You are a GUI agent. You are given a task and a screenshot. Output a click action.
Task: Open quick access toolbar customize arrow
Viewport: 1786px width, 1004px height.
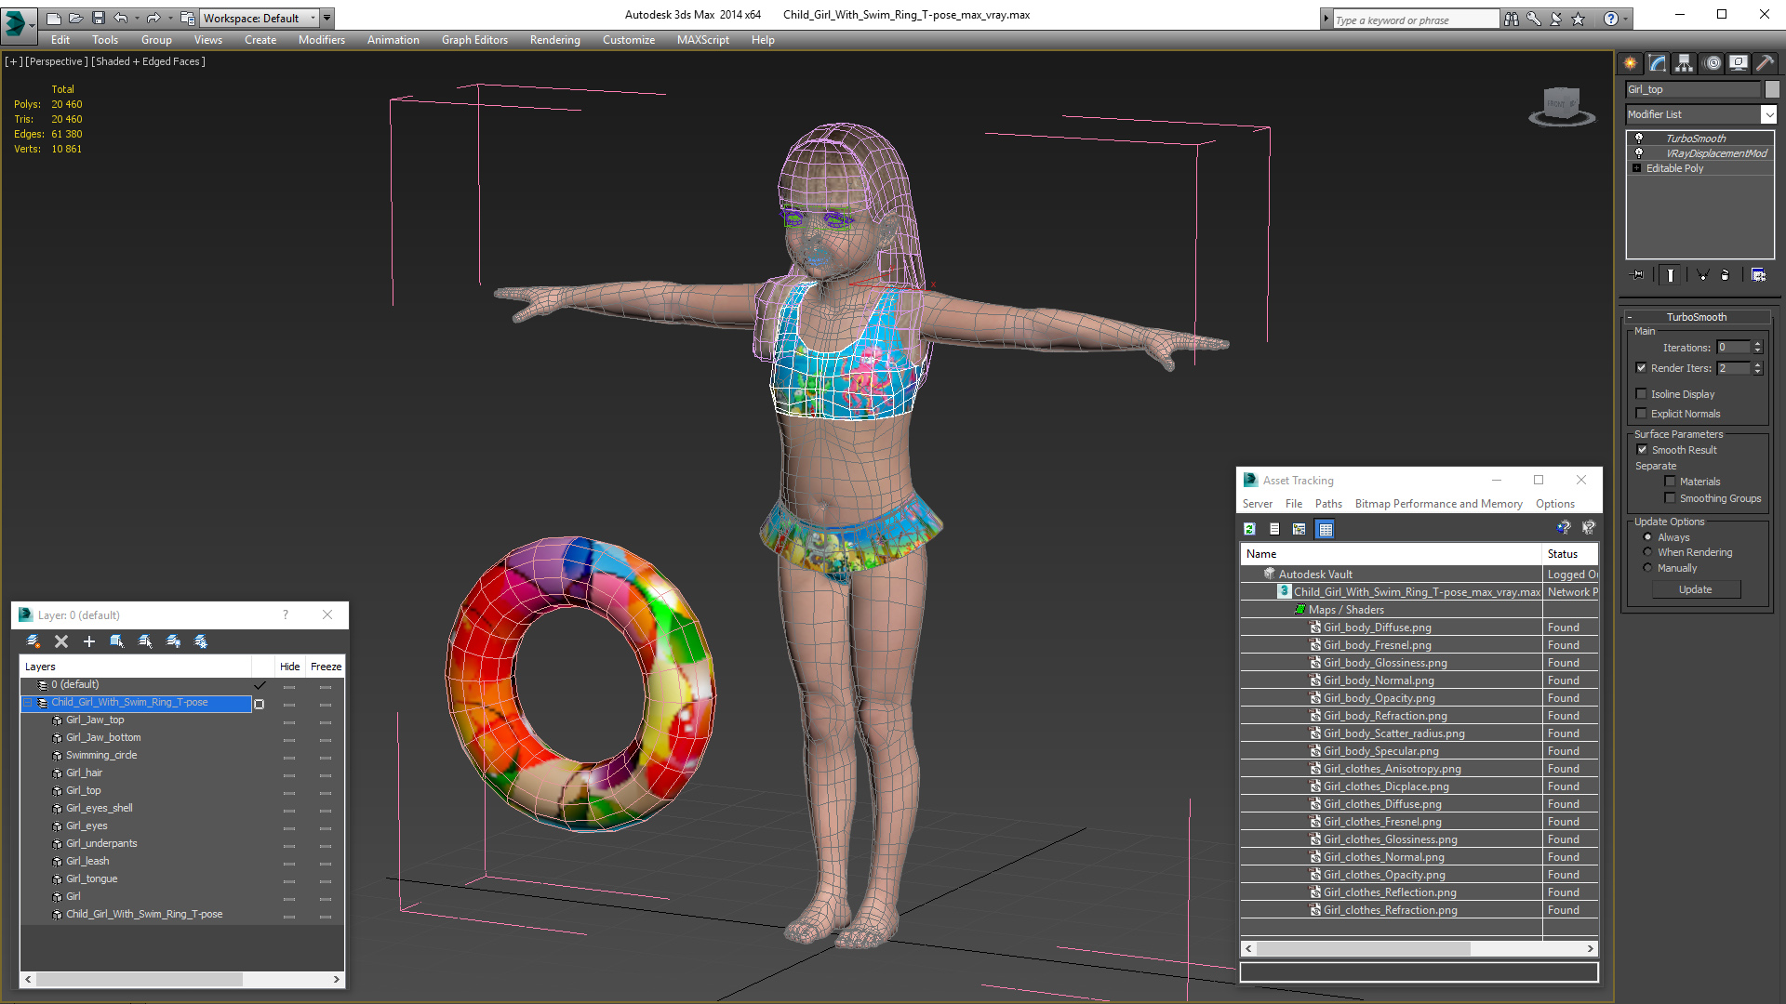(x=327, y=18)
